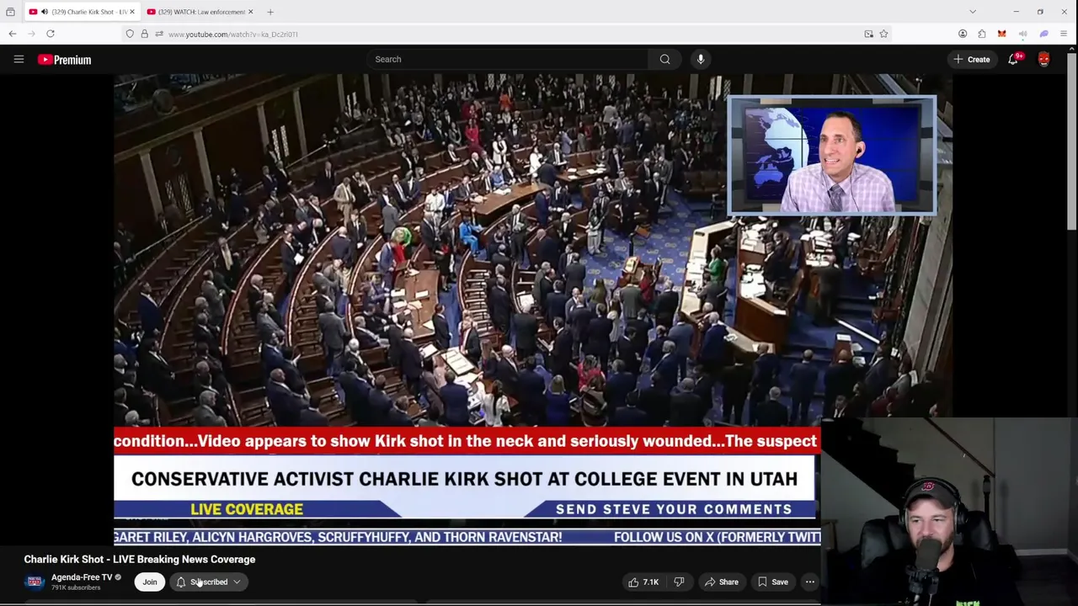Viewport: 1078px width, 606px height.
Task: Switch to 'Charlie Kirk Shot' browser tab
Action: [x=83, y=12]
